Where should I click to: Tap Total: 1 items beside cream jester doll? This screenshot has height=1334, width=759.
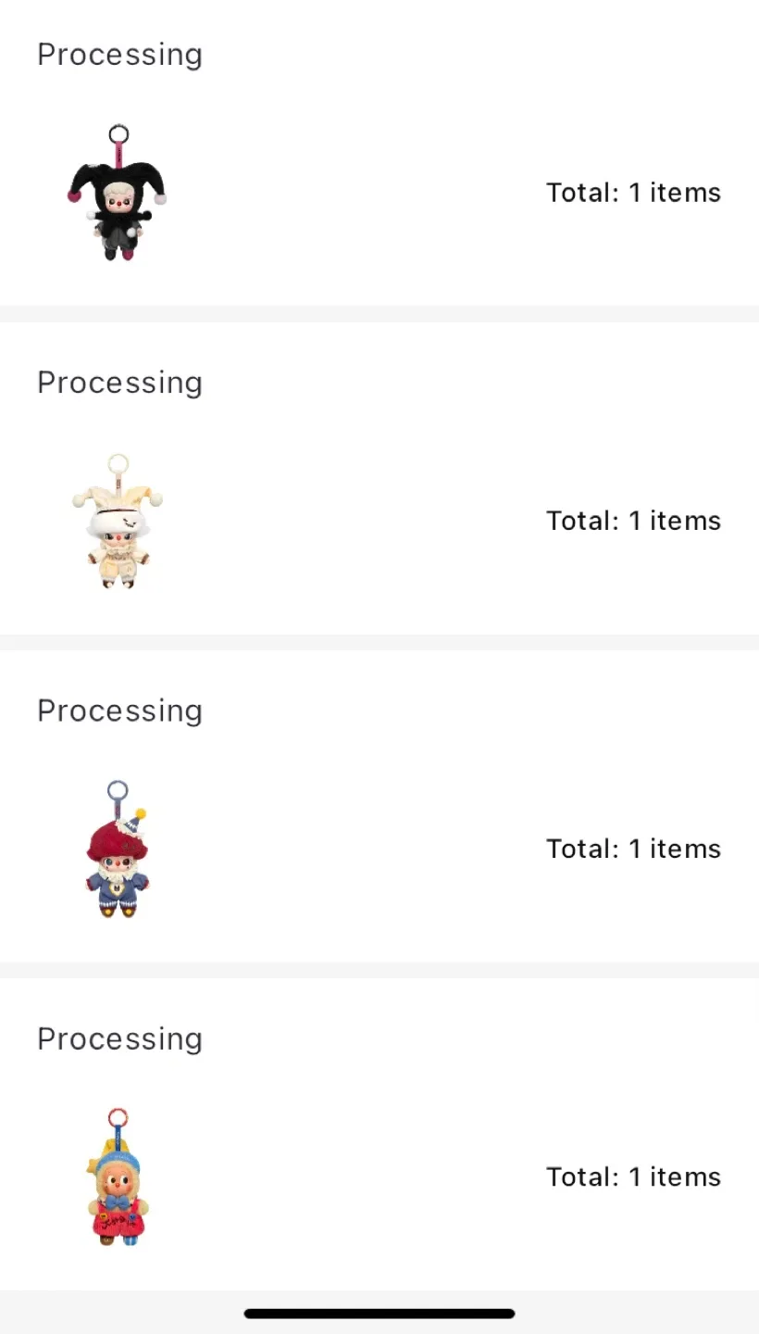point(633,521)
